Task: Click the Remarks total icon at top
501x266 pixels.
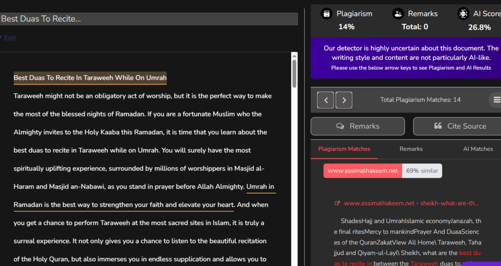Action: 399,14
